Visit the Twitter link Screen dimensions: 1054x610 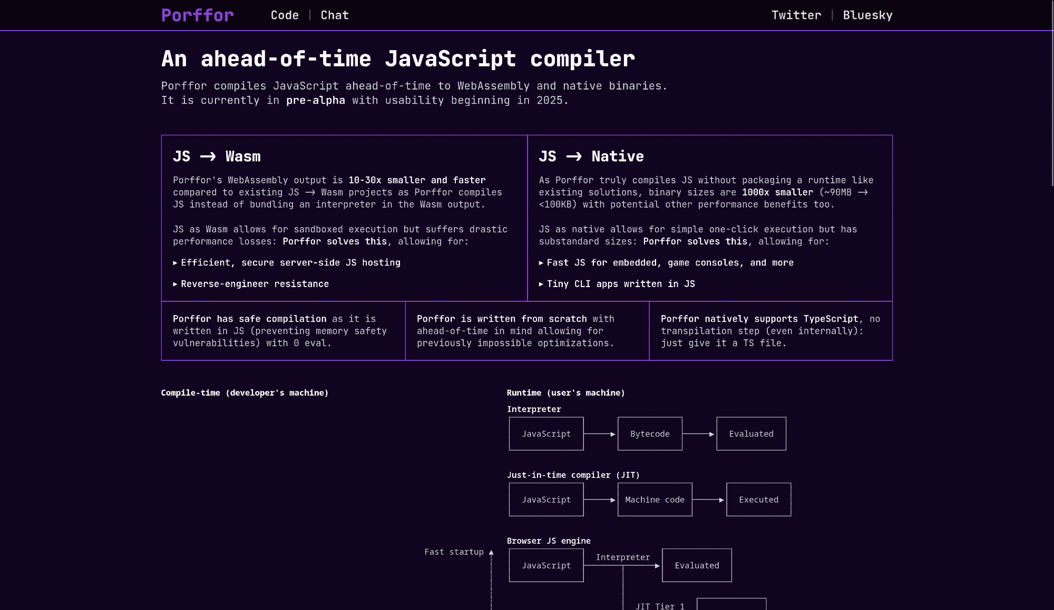(796, 15)
